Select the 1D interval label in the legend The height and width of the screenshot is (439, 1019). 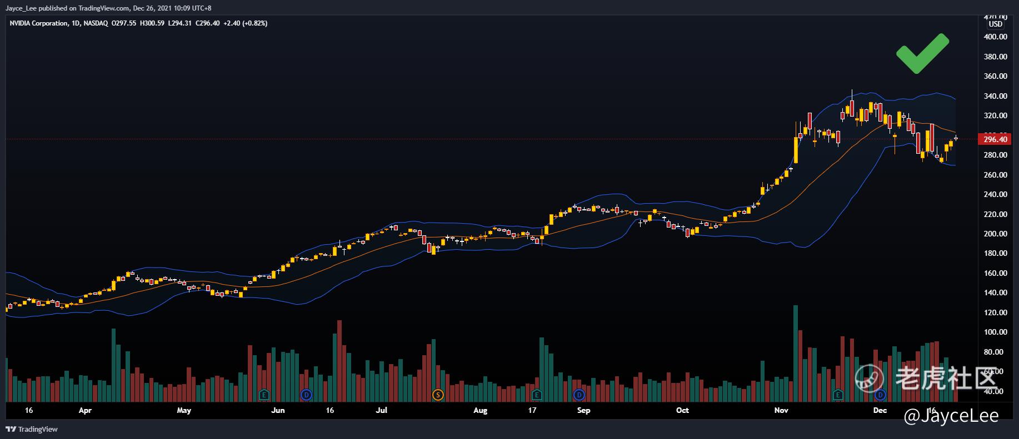[76, 23]
